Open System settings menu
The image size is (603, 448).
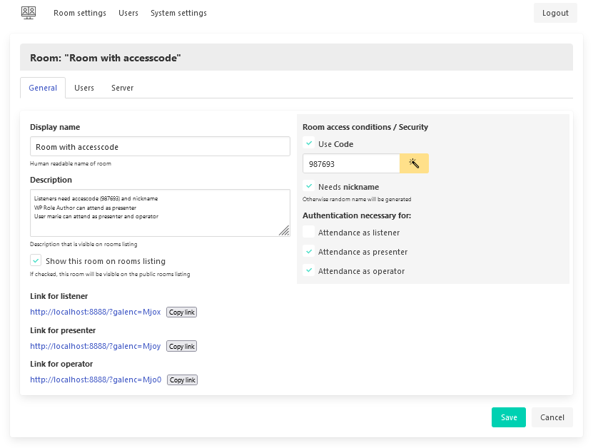(178, 13)
